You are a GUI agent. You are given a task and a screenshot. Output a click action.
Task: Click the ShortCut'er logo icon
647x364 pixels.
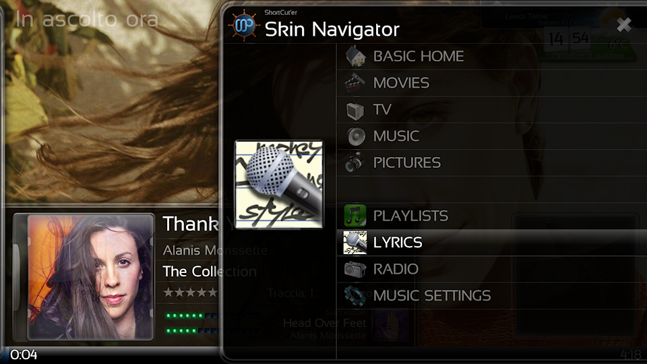[x=244, y=25]
